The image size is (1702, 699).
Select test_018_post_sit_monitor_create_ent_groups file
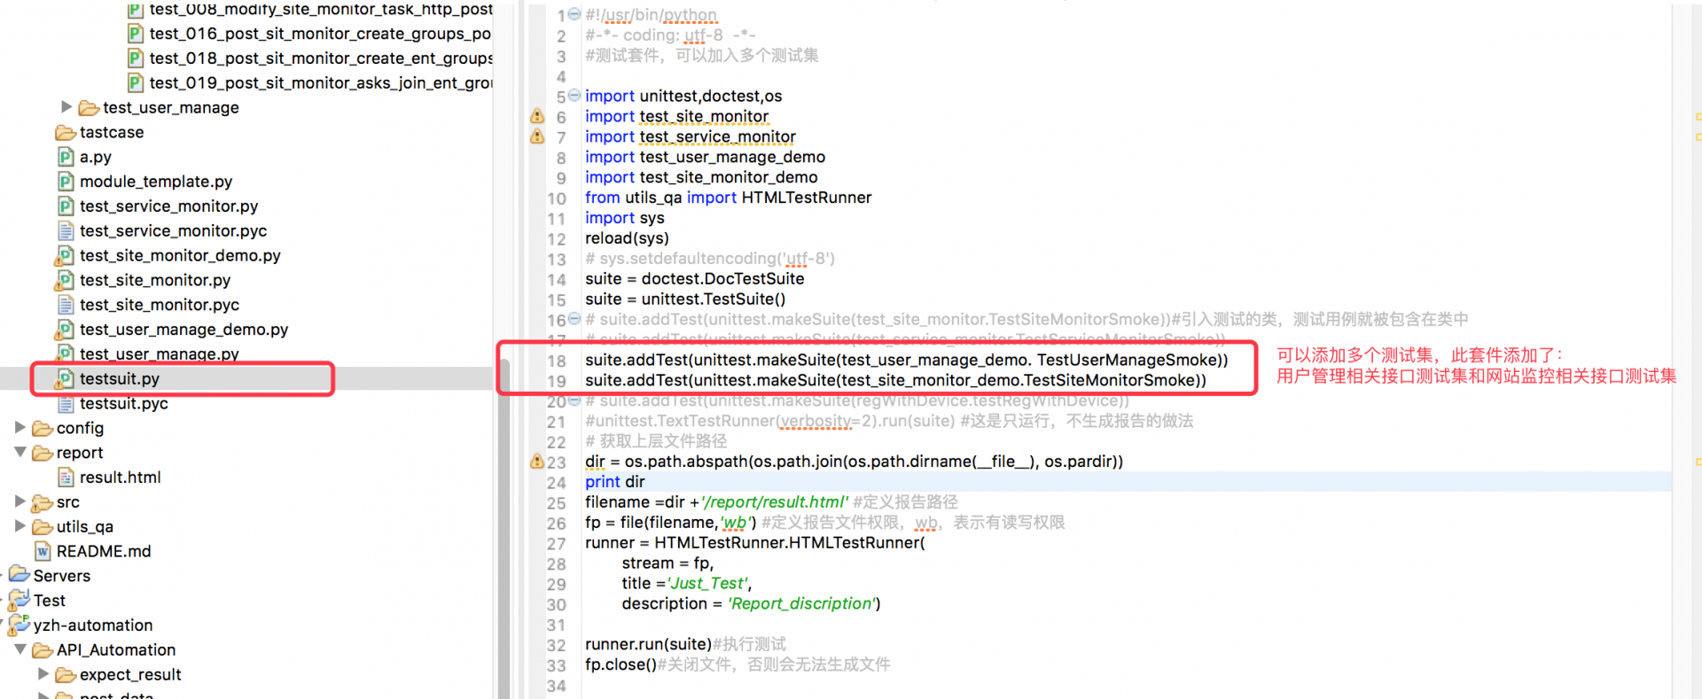(x=321, y=58)
